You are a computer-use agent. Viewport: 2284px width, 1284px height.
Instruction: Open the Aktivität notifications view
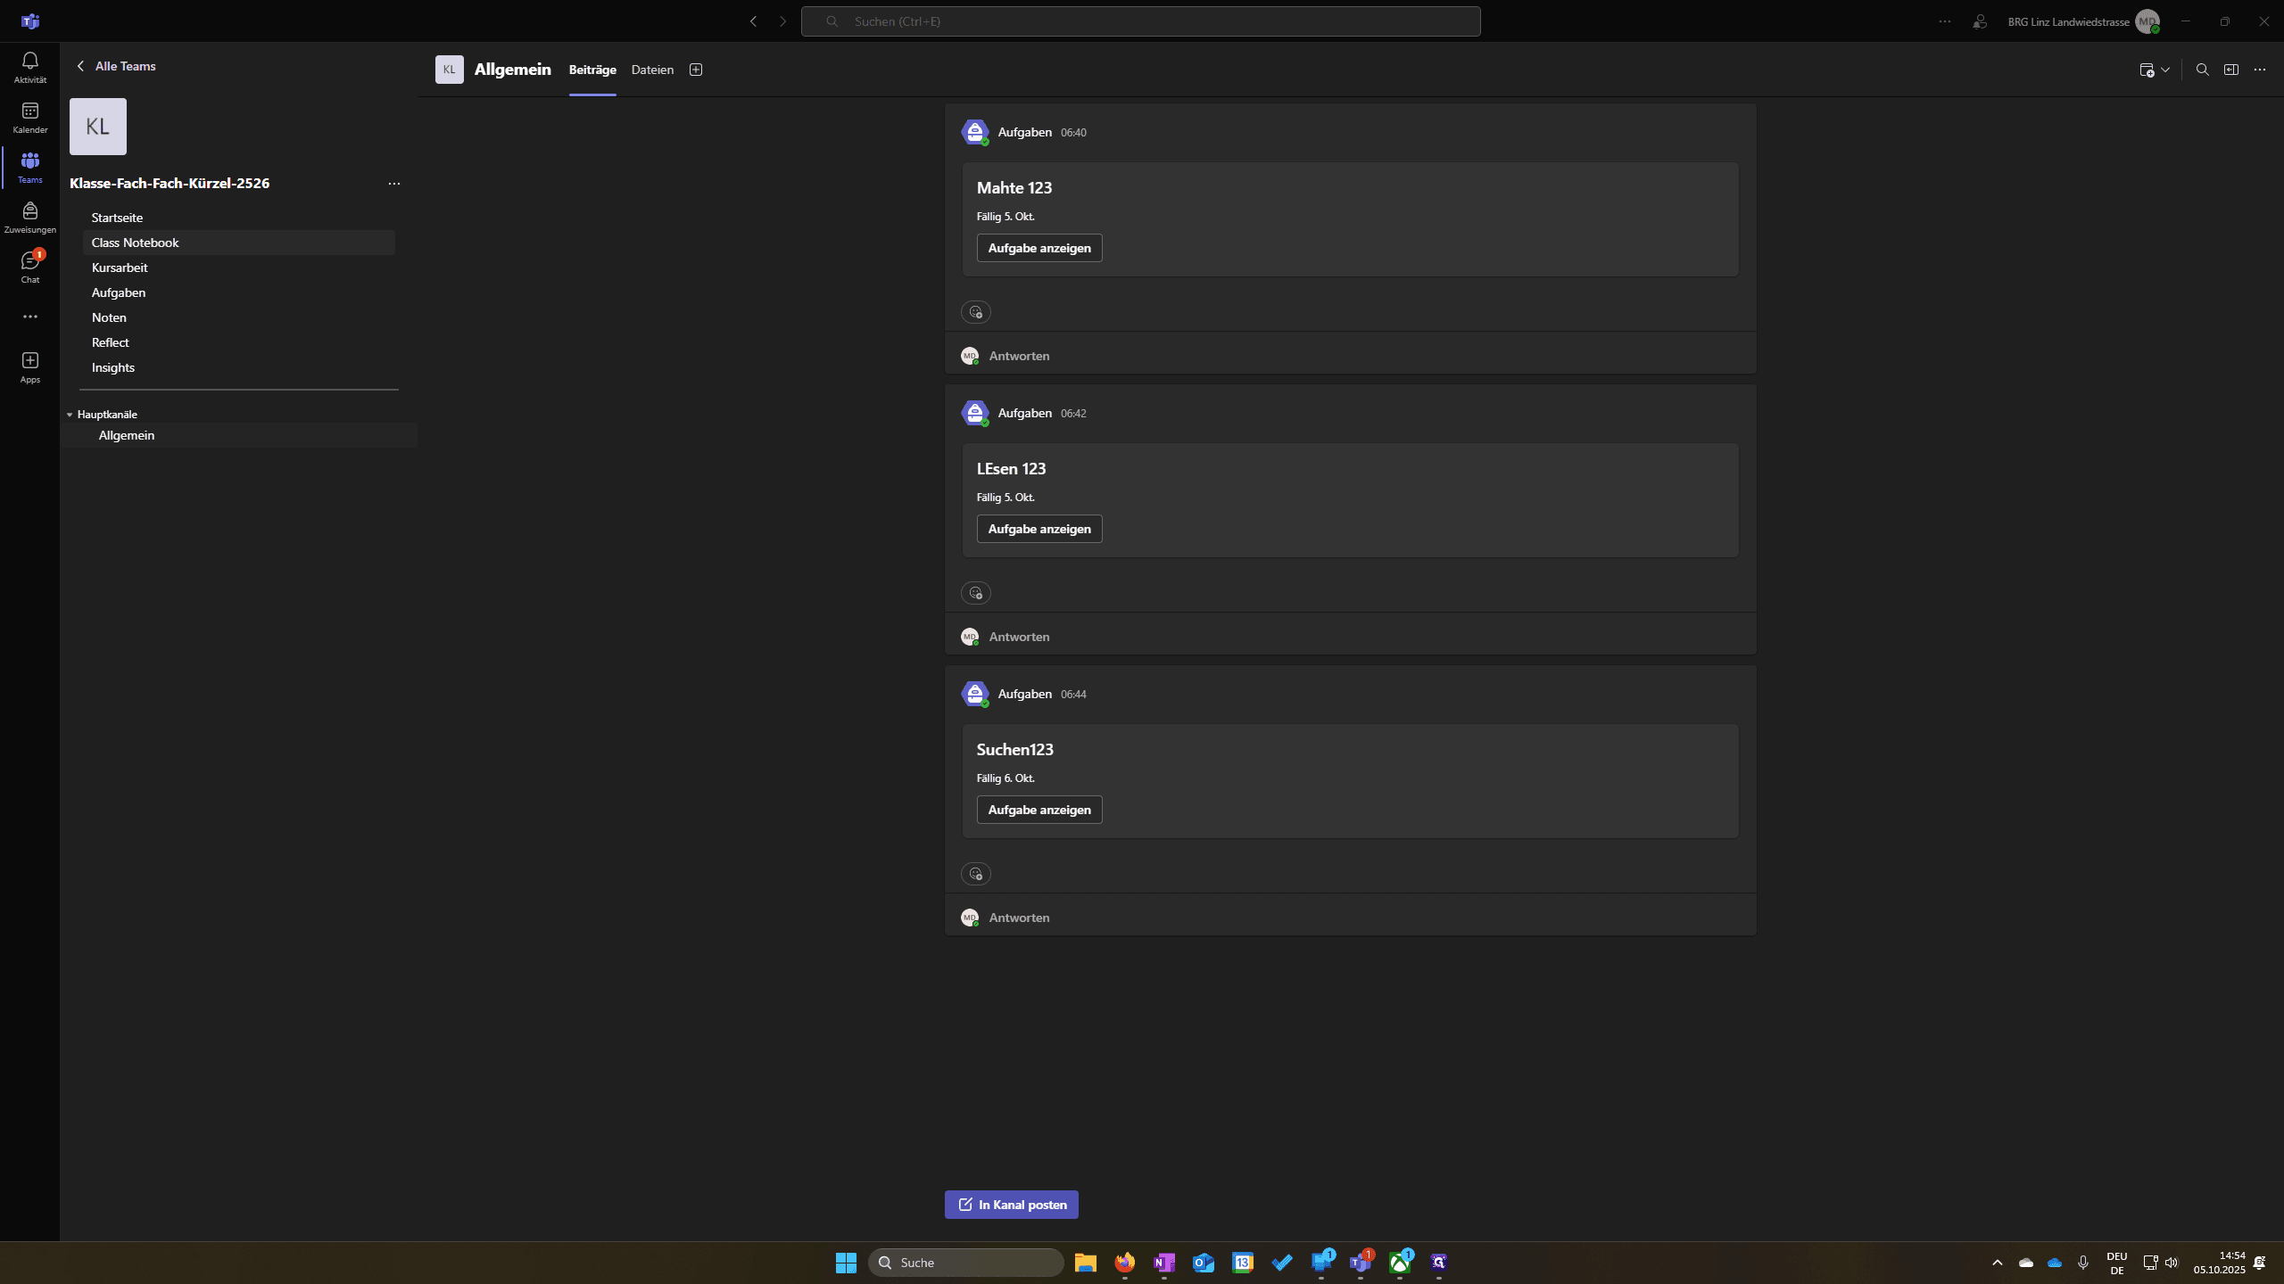coord(29,68)
